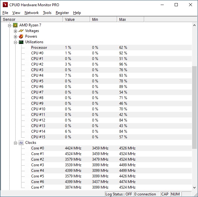Viewport: 198px width, 197px height.
Task: Open the File menu
Action: tap(5, 13)
